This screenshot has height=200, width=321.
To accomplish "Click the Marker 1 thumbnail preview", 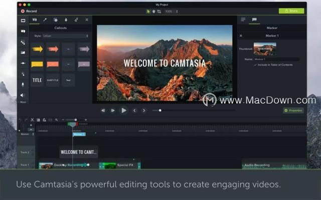I will tap(265, 49).
